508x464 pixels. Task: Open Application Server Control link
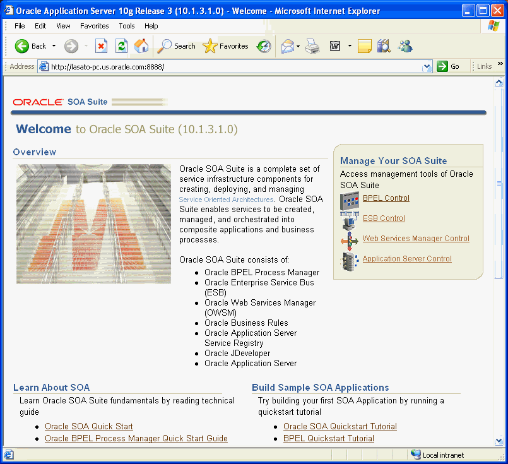[407, 259]
